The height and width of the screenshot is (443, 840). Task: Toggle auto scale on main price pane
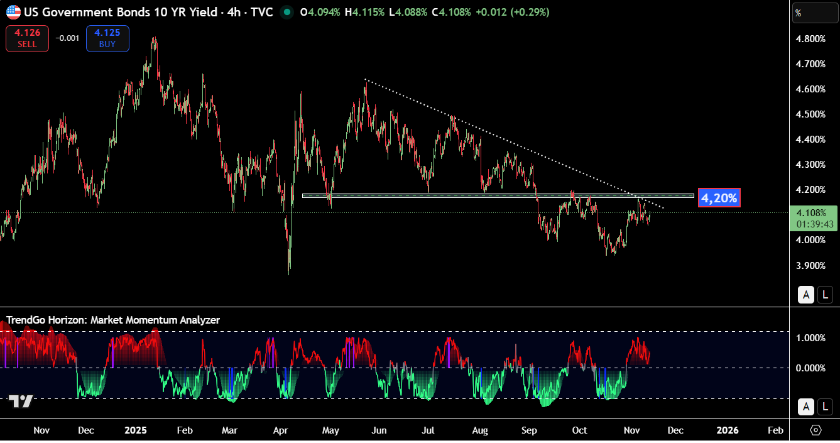[x=805, y=294]
